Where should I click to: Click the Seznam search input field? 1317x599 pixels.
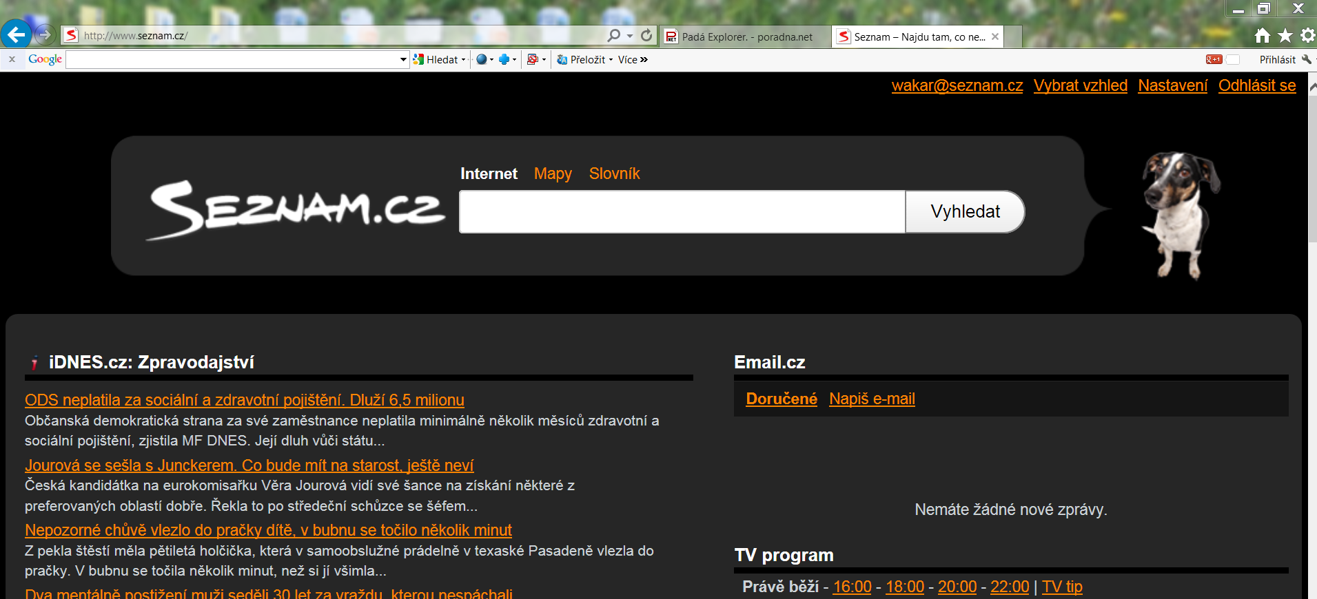(682, 211)
